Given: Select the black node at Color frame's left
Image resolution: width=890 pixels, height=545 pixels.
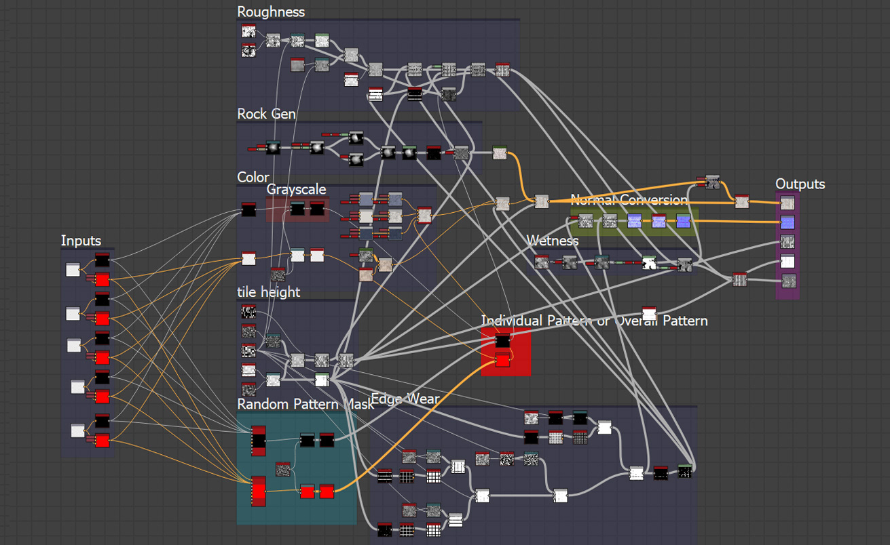Looking at the screenshot, I should 248,210.
